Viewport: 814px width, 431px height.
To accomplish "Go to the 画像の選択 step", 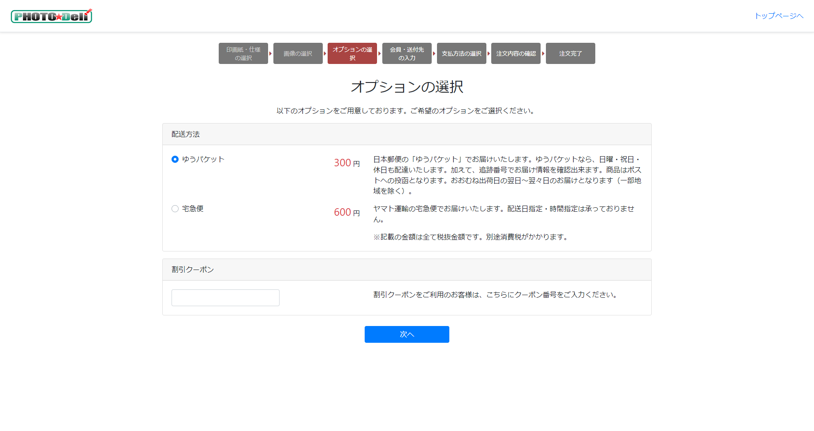I will click(x=298, y=53).
